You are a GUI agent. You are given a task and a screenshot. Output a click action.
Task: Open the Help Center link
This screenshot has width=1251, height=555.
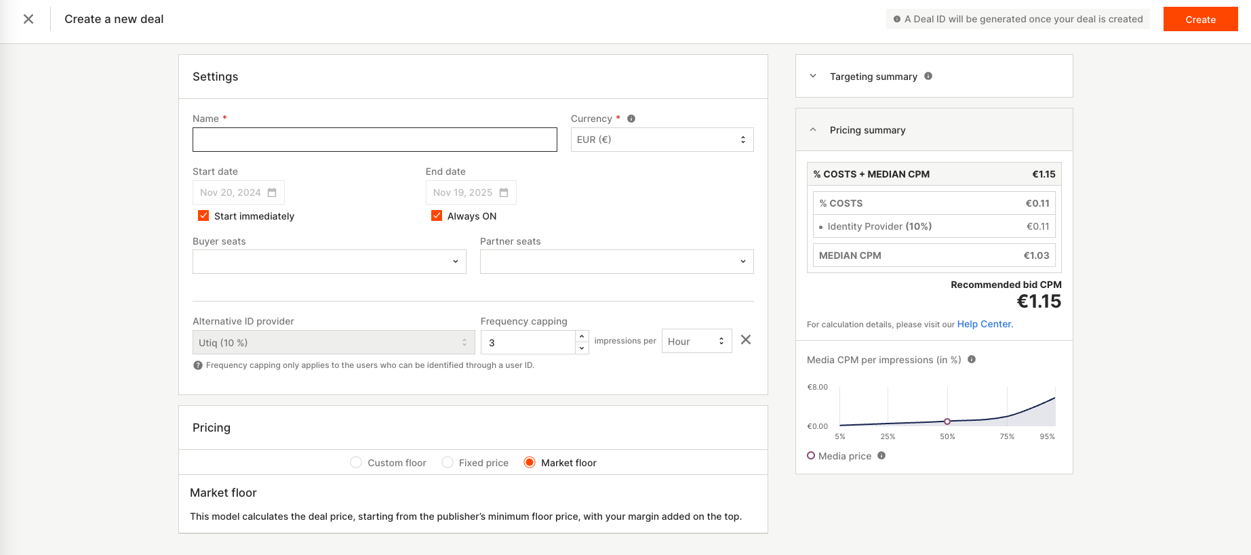(985, 325)
